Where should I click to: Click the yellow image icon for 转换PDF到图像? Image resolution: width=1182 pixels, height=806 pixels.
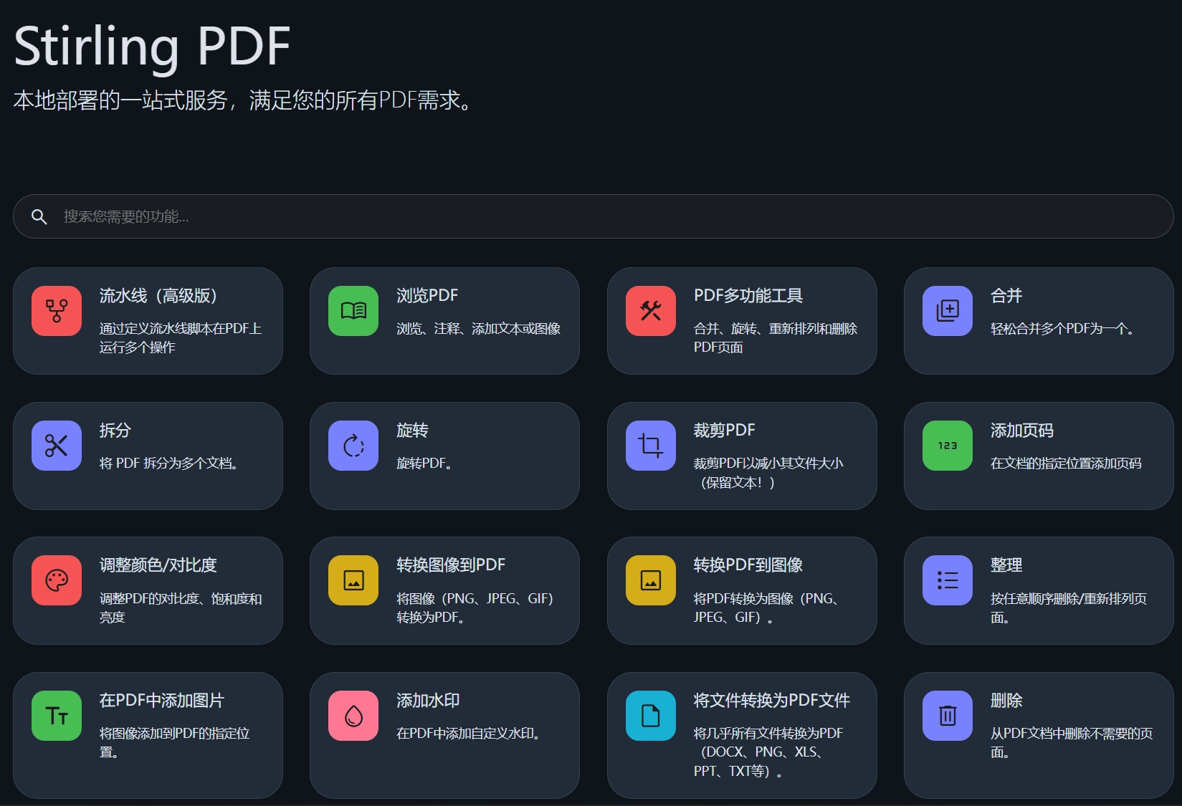pos(651,580)
